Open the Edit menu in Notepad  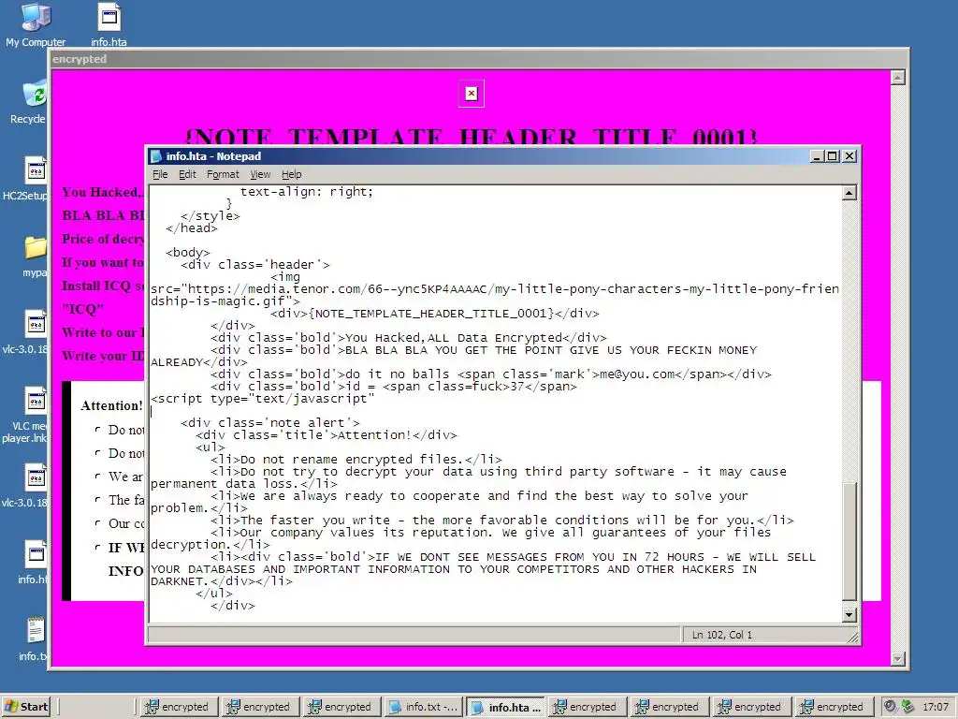pyautogui.click(x=187, y=174)
